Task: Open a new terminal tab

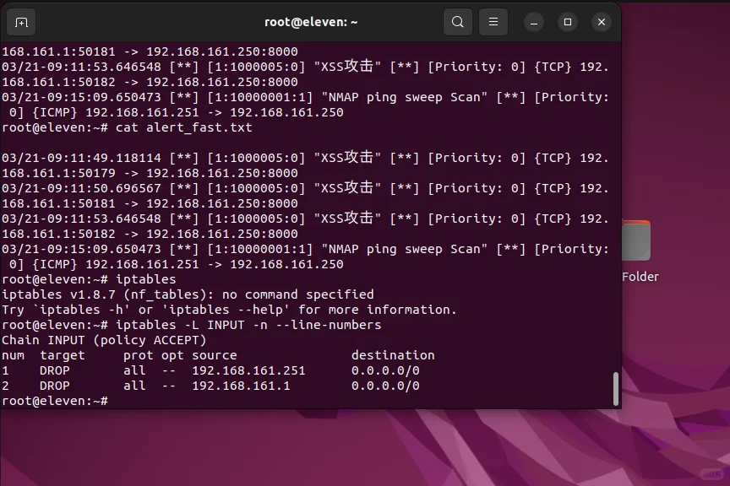Action: (21, 22)
